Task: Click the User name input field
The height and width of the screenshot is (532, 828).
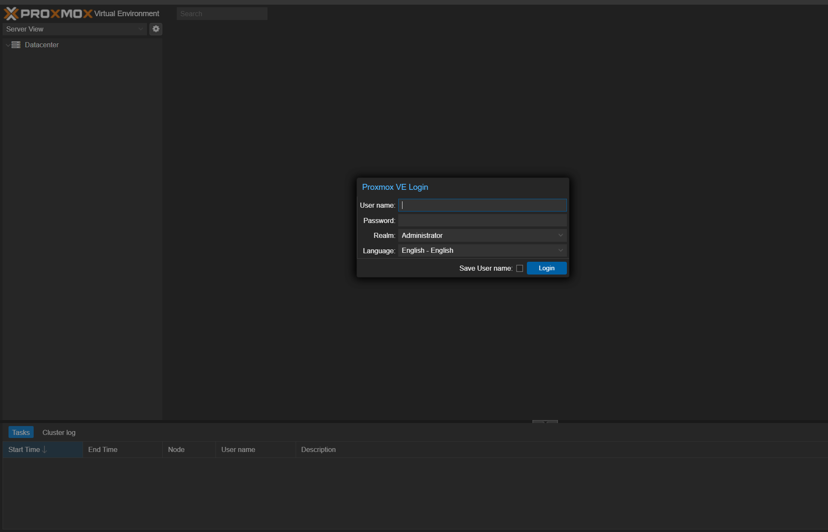Action: (x=482, y=205)
